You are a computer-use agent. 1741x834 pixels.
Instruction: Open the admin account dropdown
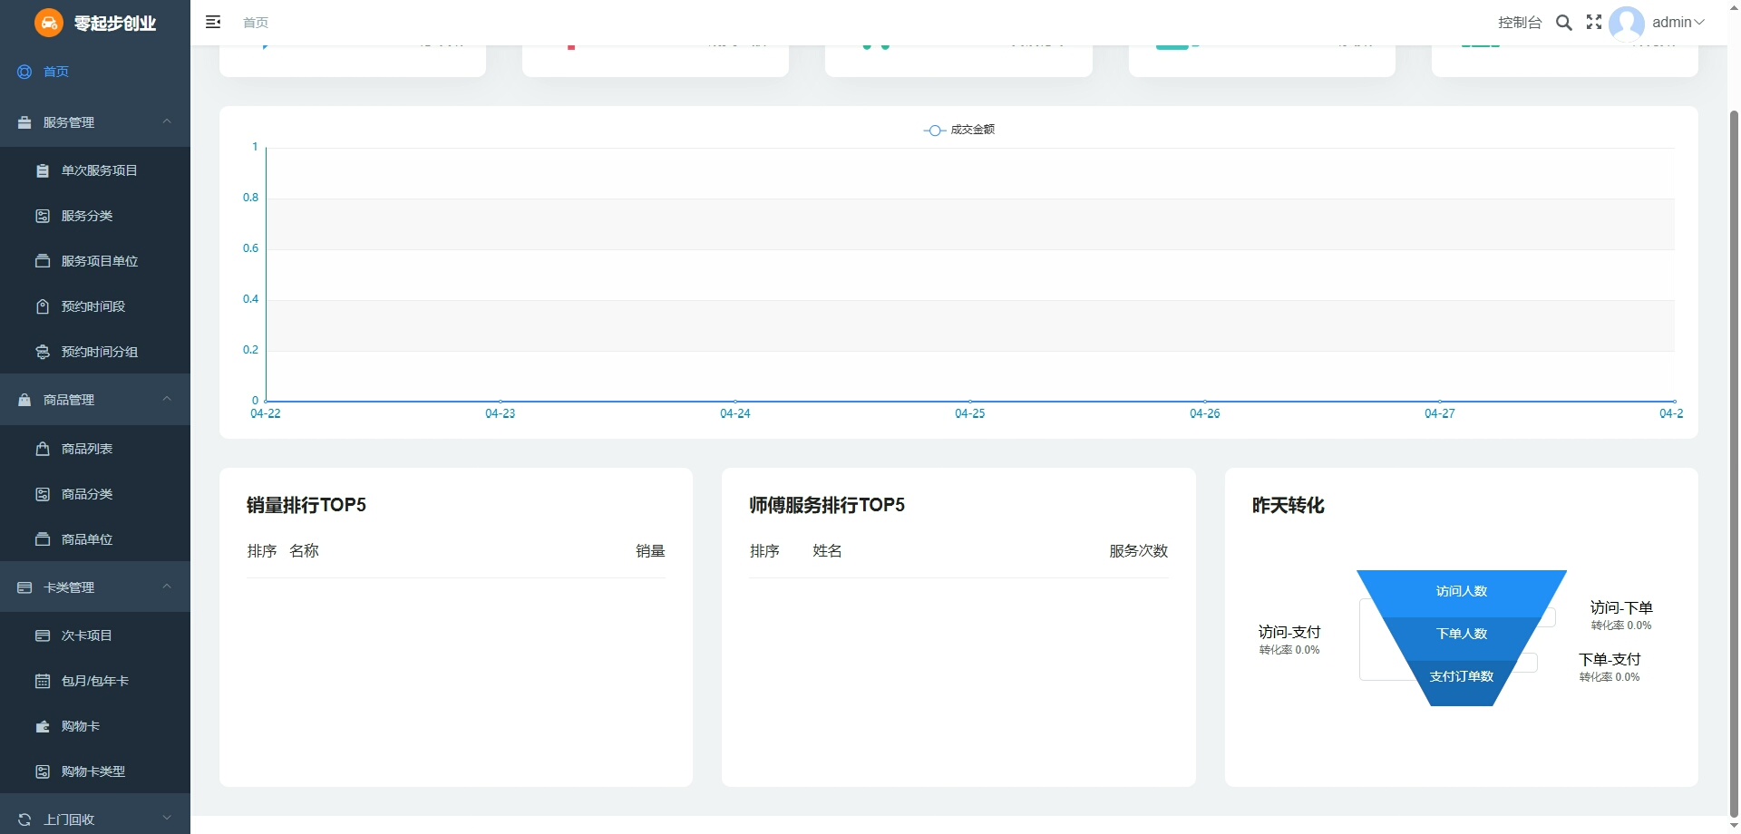pos(1678,23)
